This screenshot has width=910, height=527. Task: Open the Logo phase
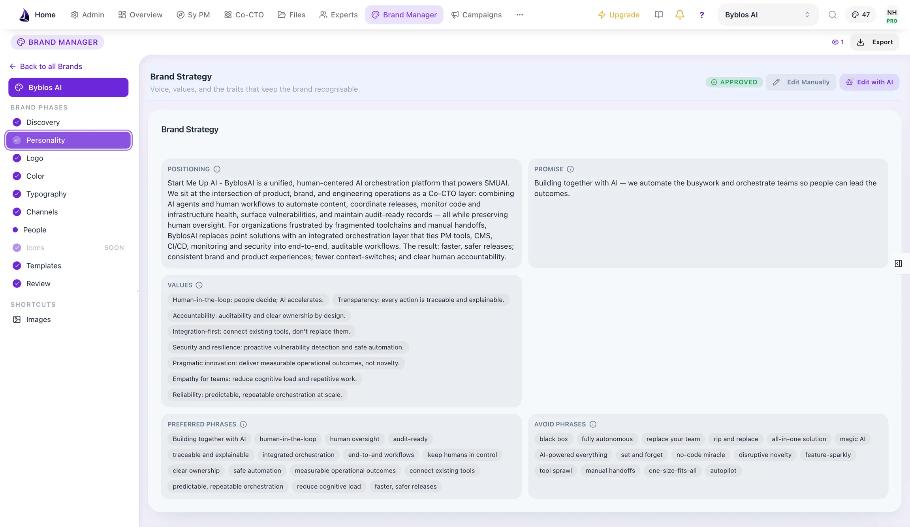tap(68, 158)
